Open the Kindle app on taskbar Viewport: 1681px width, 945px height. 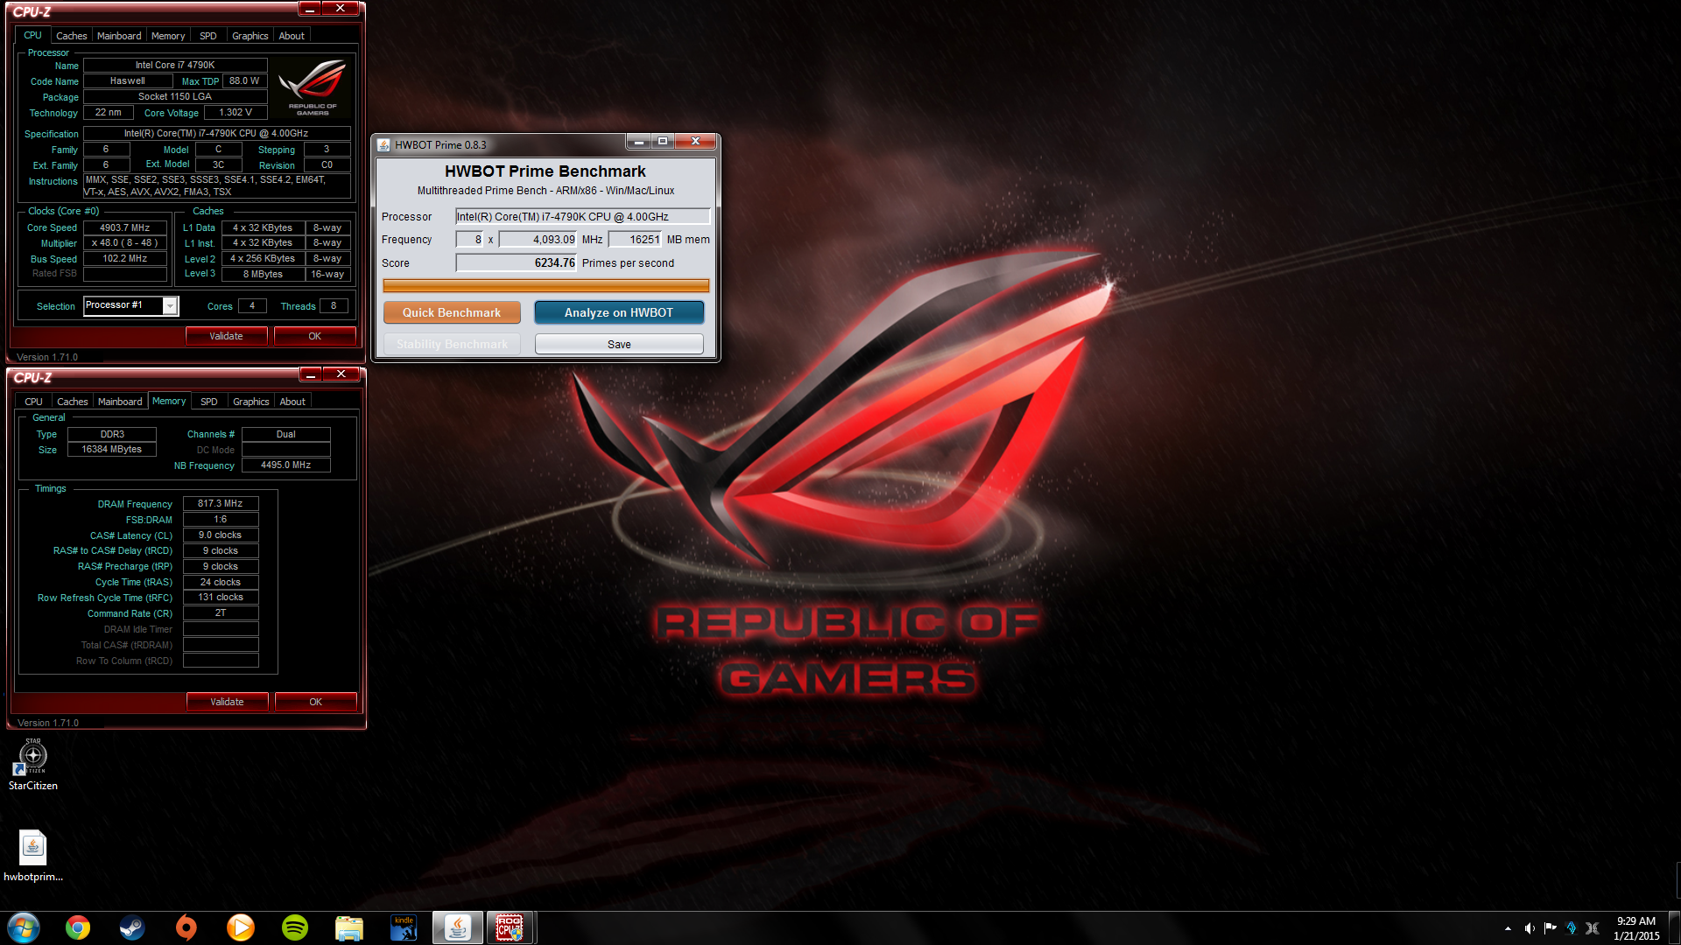coord(404,927)
